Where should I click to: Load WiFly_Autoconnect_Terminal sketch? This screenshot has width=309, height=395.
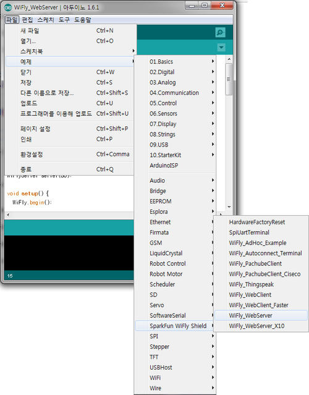point(261,253)
